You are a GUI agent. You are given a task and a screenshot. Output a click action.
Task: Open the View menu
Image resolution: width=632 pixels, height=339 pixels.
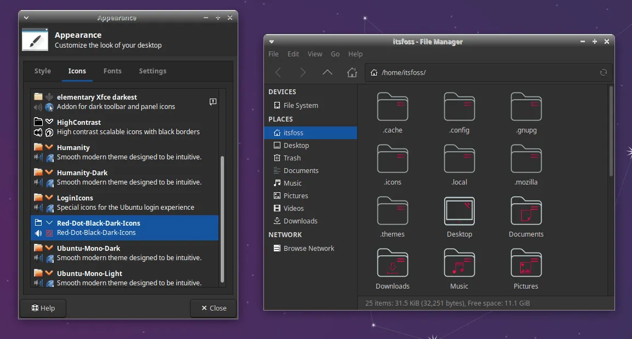click(315, 54)
